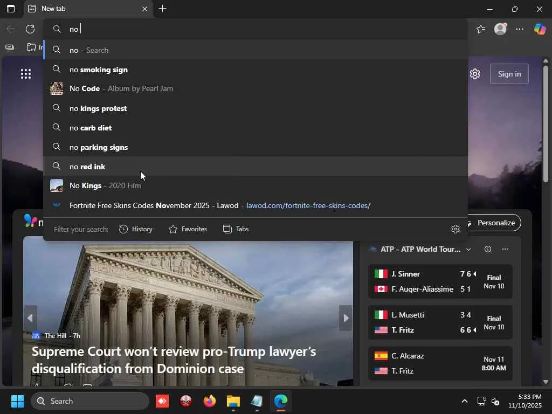Viewport: 552px width, 414px height.
Task: Select 'no smoking sign' suggestion
Action: point(255,70)
